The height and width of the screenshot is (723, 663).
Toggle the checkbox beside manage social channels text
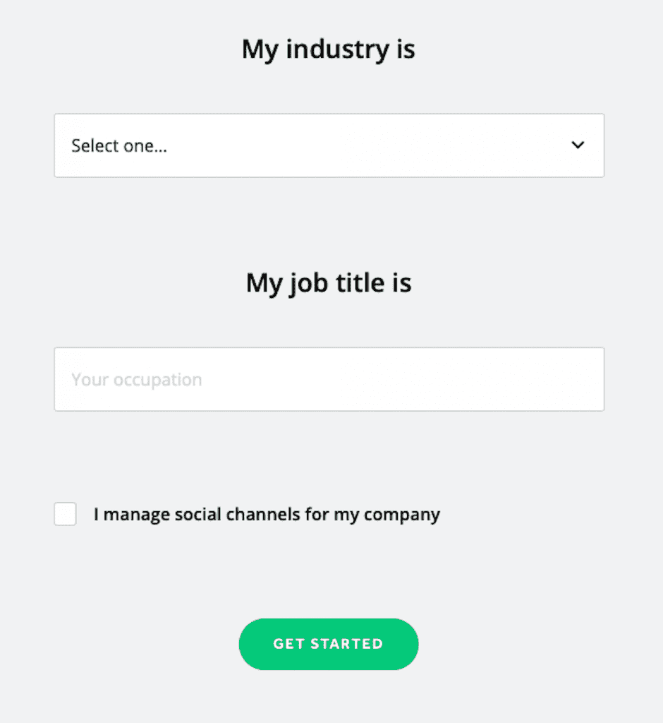(65, 514)
